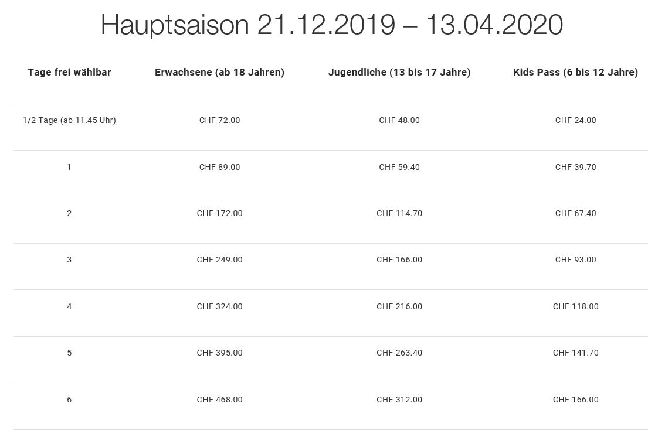The height and width of the screenshot is (430, 648).
Task: Select the adult 2-day price CHF 172.00
Action: [219, 213]
